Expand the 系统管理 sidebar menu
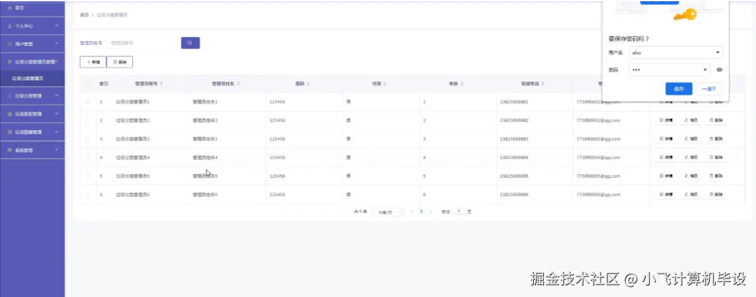This screenshot has height=297, width=756. click(x=32, y=150)
